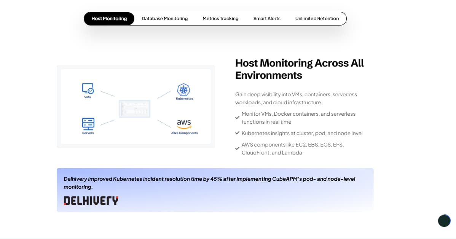Click the AWS Components label

click(x=184, y=133)
